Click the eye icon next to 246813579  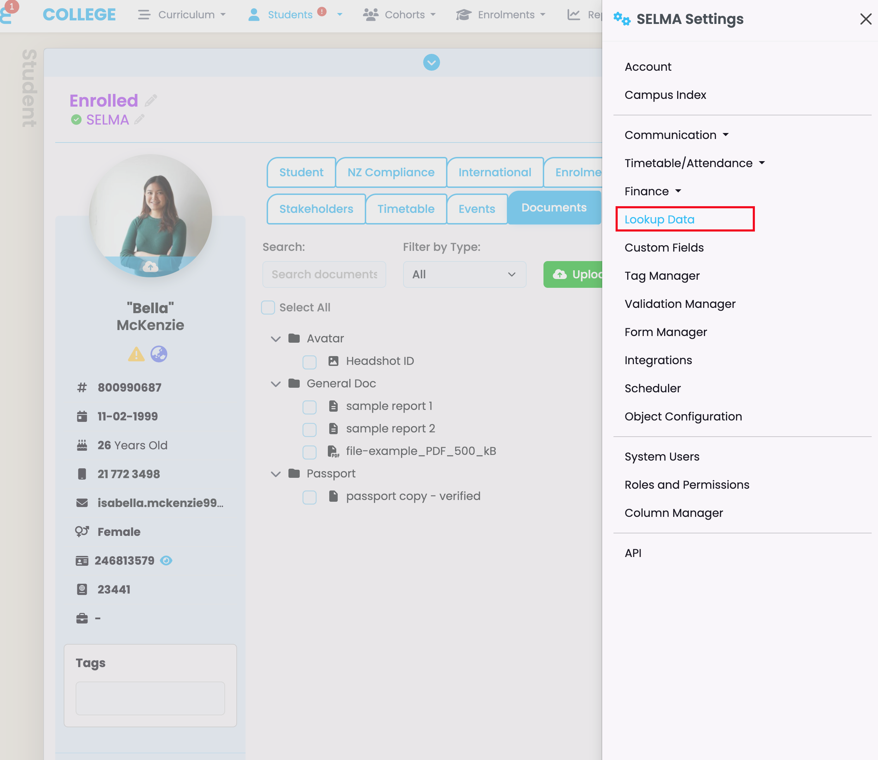[x=166, y=560]
